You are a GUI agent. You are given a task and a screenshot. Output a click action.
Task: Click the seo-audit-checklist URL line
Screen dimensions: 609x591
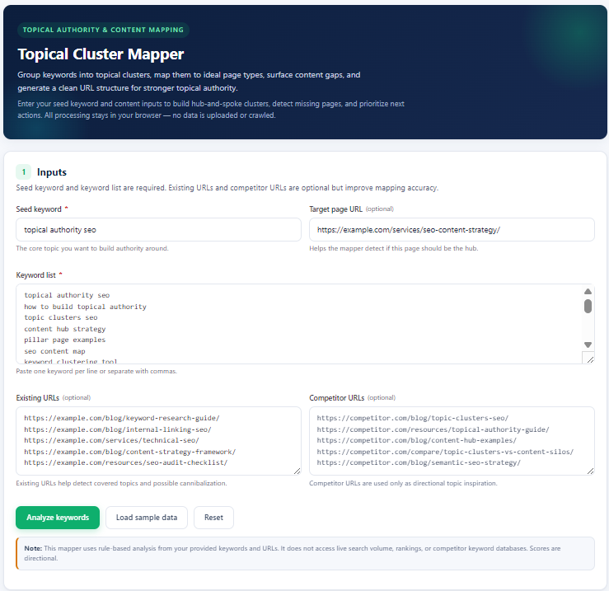click(126, 462)
